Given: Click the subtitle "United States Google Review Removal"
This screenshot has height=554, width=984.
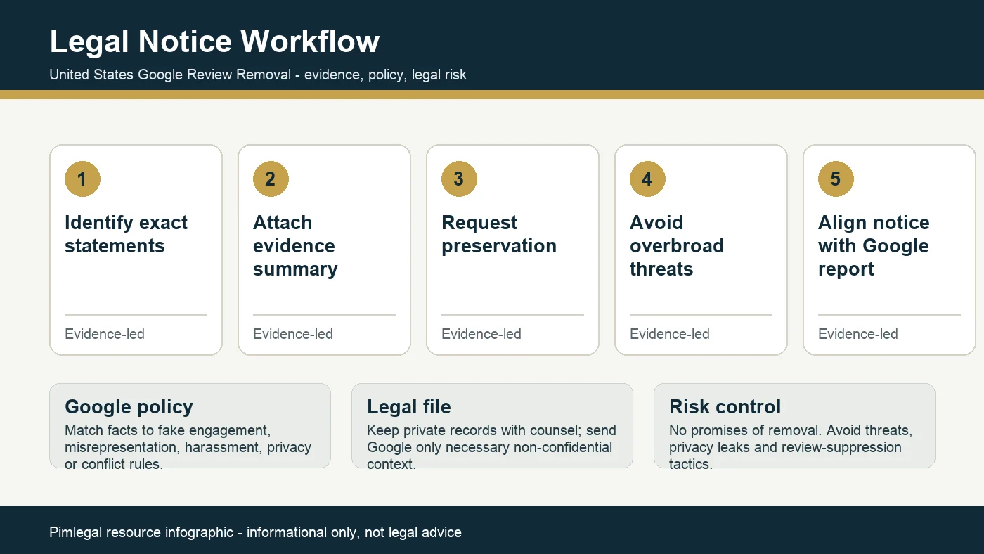Looking at the screenshot, I should [170, 75].
